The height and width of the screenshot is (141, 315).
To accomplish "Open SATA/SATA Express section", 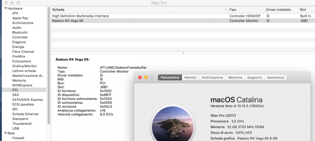I will coord(27,100).
